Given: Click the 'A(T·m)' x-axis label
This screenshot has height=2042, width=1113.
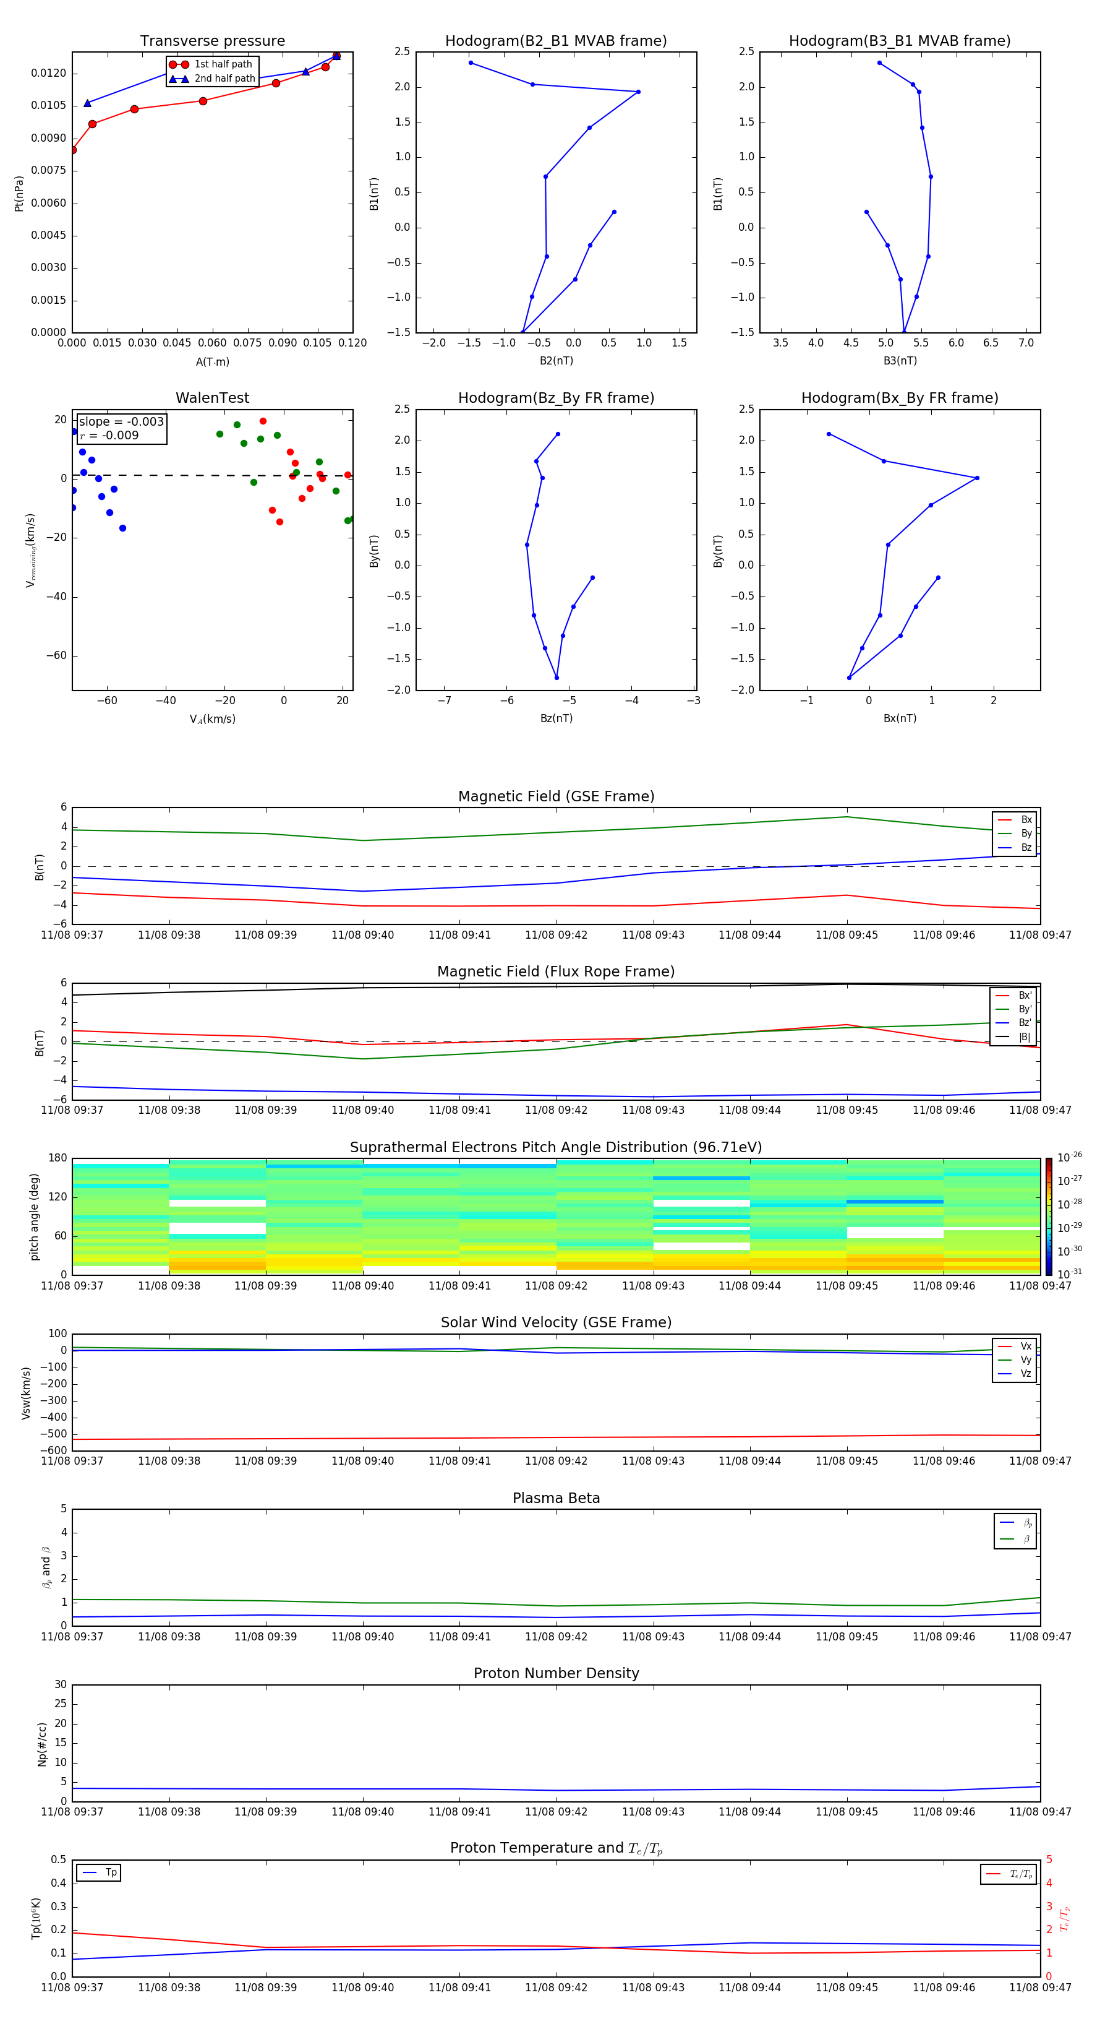Looking at the screenshot, I should [x=212, y=361].
